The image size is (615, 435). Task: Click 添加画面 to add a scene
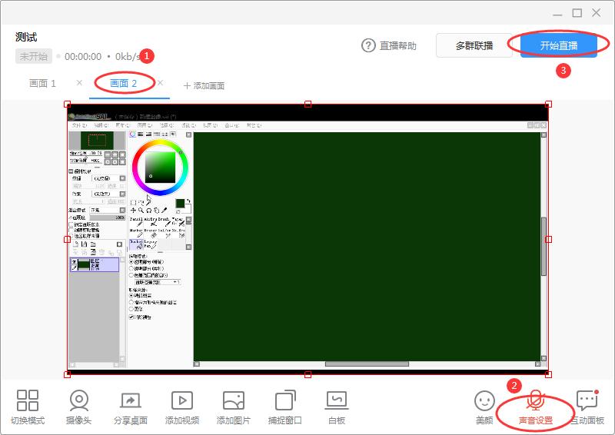point(204,85)
